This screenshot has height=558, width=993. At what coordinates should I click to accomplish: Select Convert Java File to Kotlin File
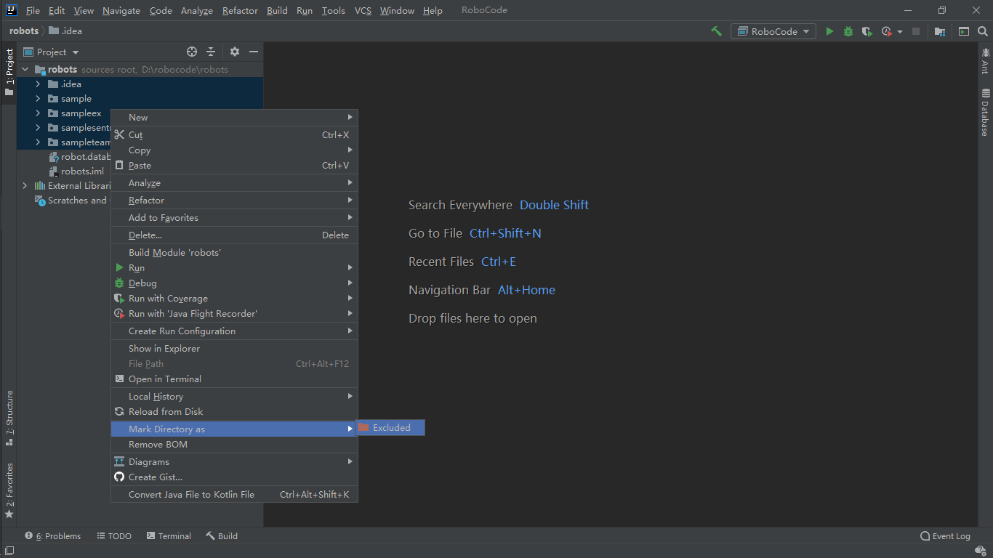click(233, 494)
